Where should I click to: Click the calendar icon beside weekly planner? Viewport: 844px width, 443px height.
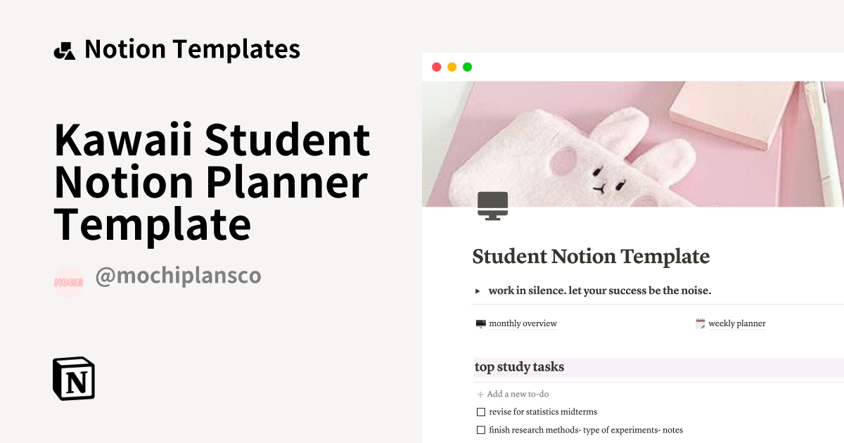[x=701, y=323]
